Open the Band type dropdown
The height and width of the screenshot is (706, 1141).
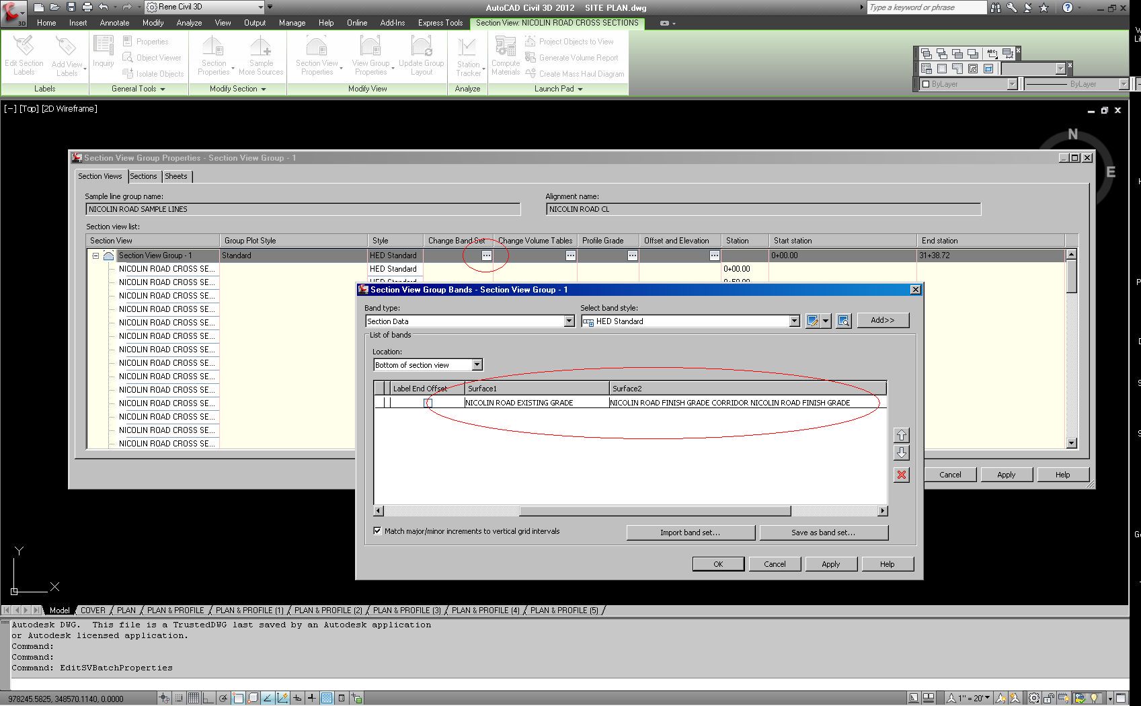click(x=569, y=321)
